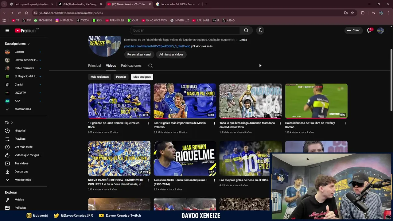Open the browser extensions puzzle icon
The width and height of the screenshot is (393, 221).
pyautogui.click(x=363, y=13)
